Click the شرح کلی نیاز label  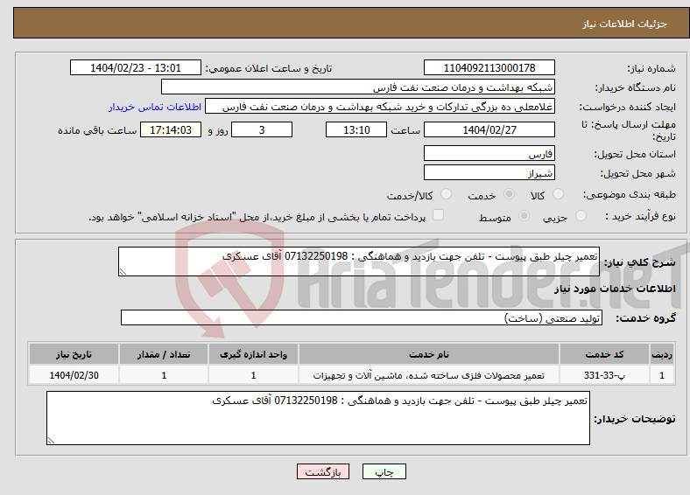tap(640, 262)
